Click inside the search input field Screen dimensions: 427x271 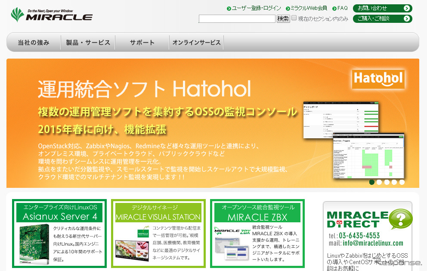[x=237, y=19]
